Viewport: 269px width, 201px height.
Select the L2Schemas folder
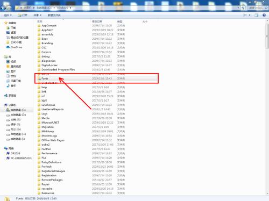coord(46,105)
